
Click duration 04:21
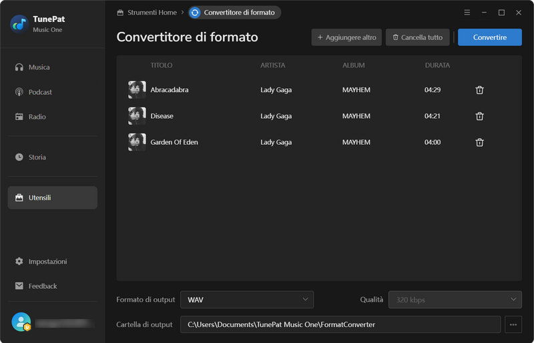point(433,116)
